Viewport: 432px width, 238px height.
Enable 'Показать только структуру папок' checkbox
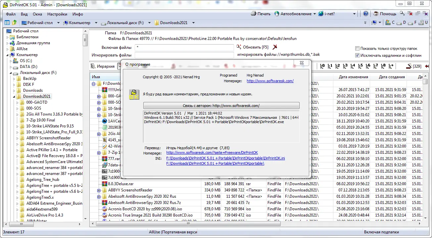357,49
